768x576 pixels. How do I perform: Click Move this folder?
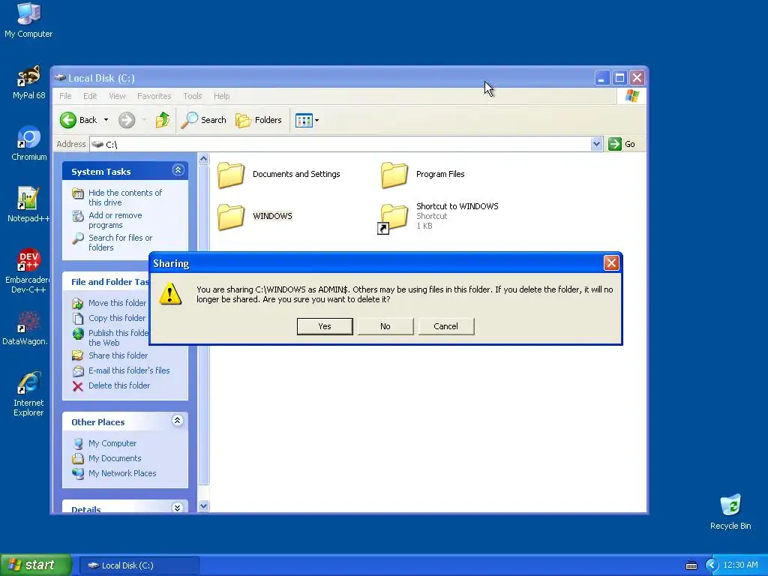[117, 303]
